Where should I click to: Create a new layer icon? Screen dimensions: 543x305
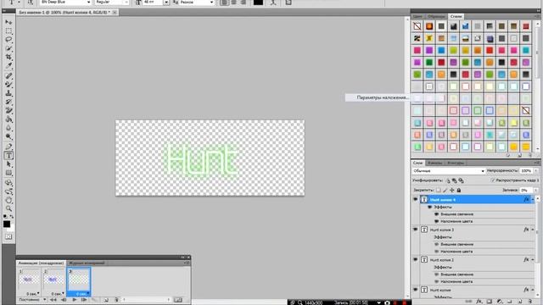(520, 302)
